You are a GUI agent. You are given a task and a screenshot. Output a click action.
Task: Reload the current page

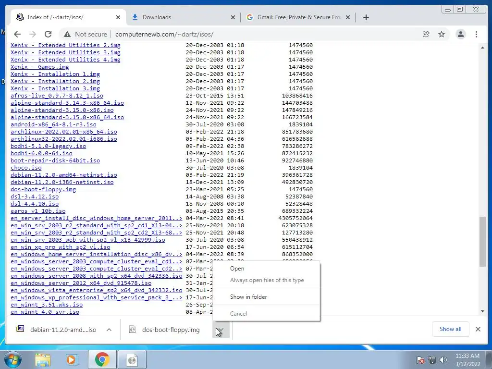coord(48,34)
